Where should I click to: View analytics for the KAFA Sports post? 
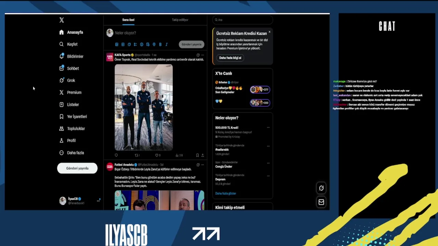[x=179, y=155]
